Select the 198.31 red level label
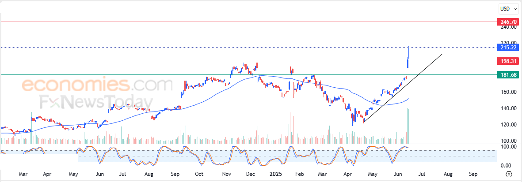Screen dimensions: 522x182 [508, 61]
